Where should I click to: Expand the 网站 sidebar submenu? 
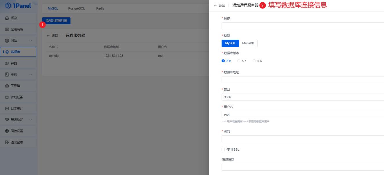pyautogui.click(x=30, y=41)
